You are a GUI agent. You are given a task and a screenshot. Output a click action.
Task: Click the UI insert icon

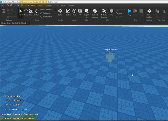click(80, 12)
